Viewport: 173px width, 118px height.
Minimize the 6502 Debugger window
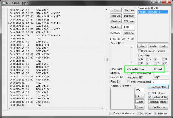coord(154,2)
